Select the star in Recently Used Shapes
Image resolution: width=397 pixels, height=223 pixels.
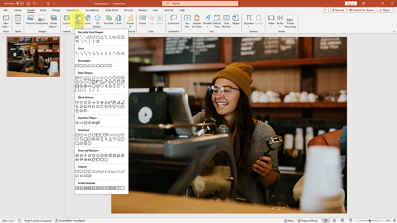tap(98, 41)
